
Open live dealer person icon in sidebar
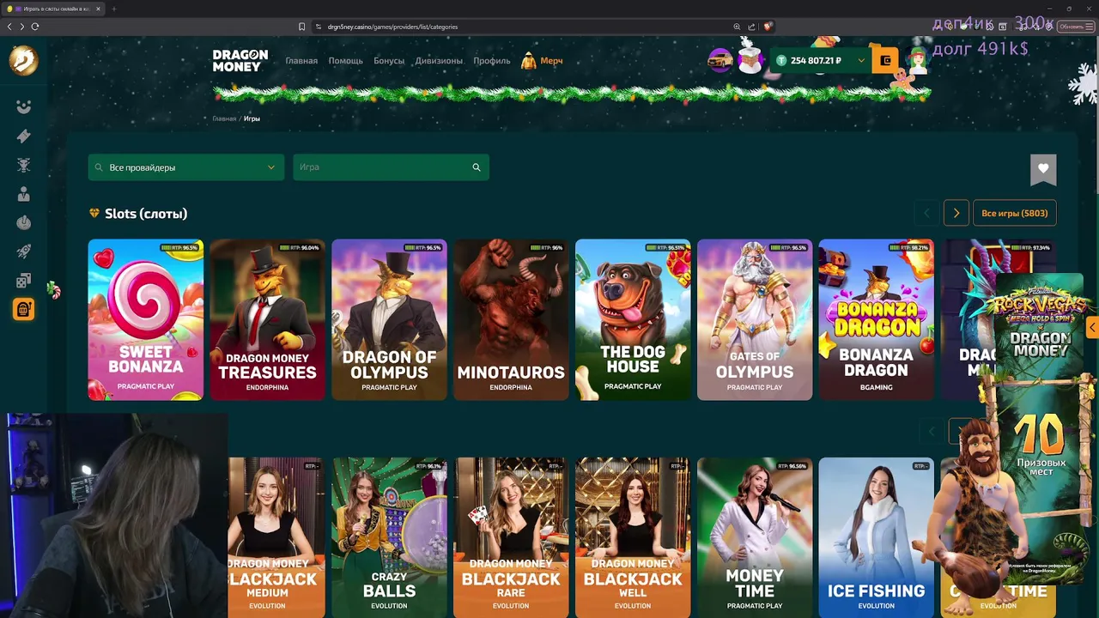[23, 194]
